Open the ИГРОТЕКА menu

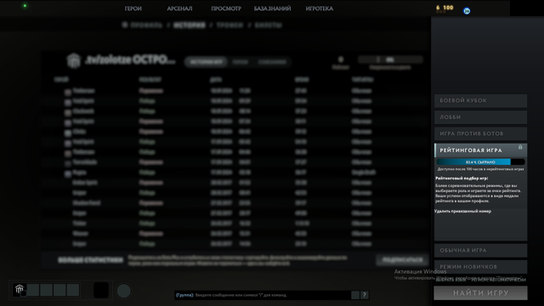(x=320, y=8)
